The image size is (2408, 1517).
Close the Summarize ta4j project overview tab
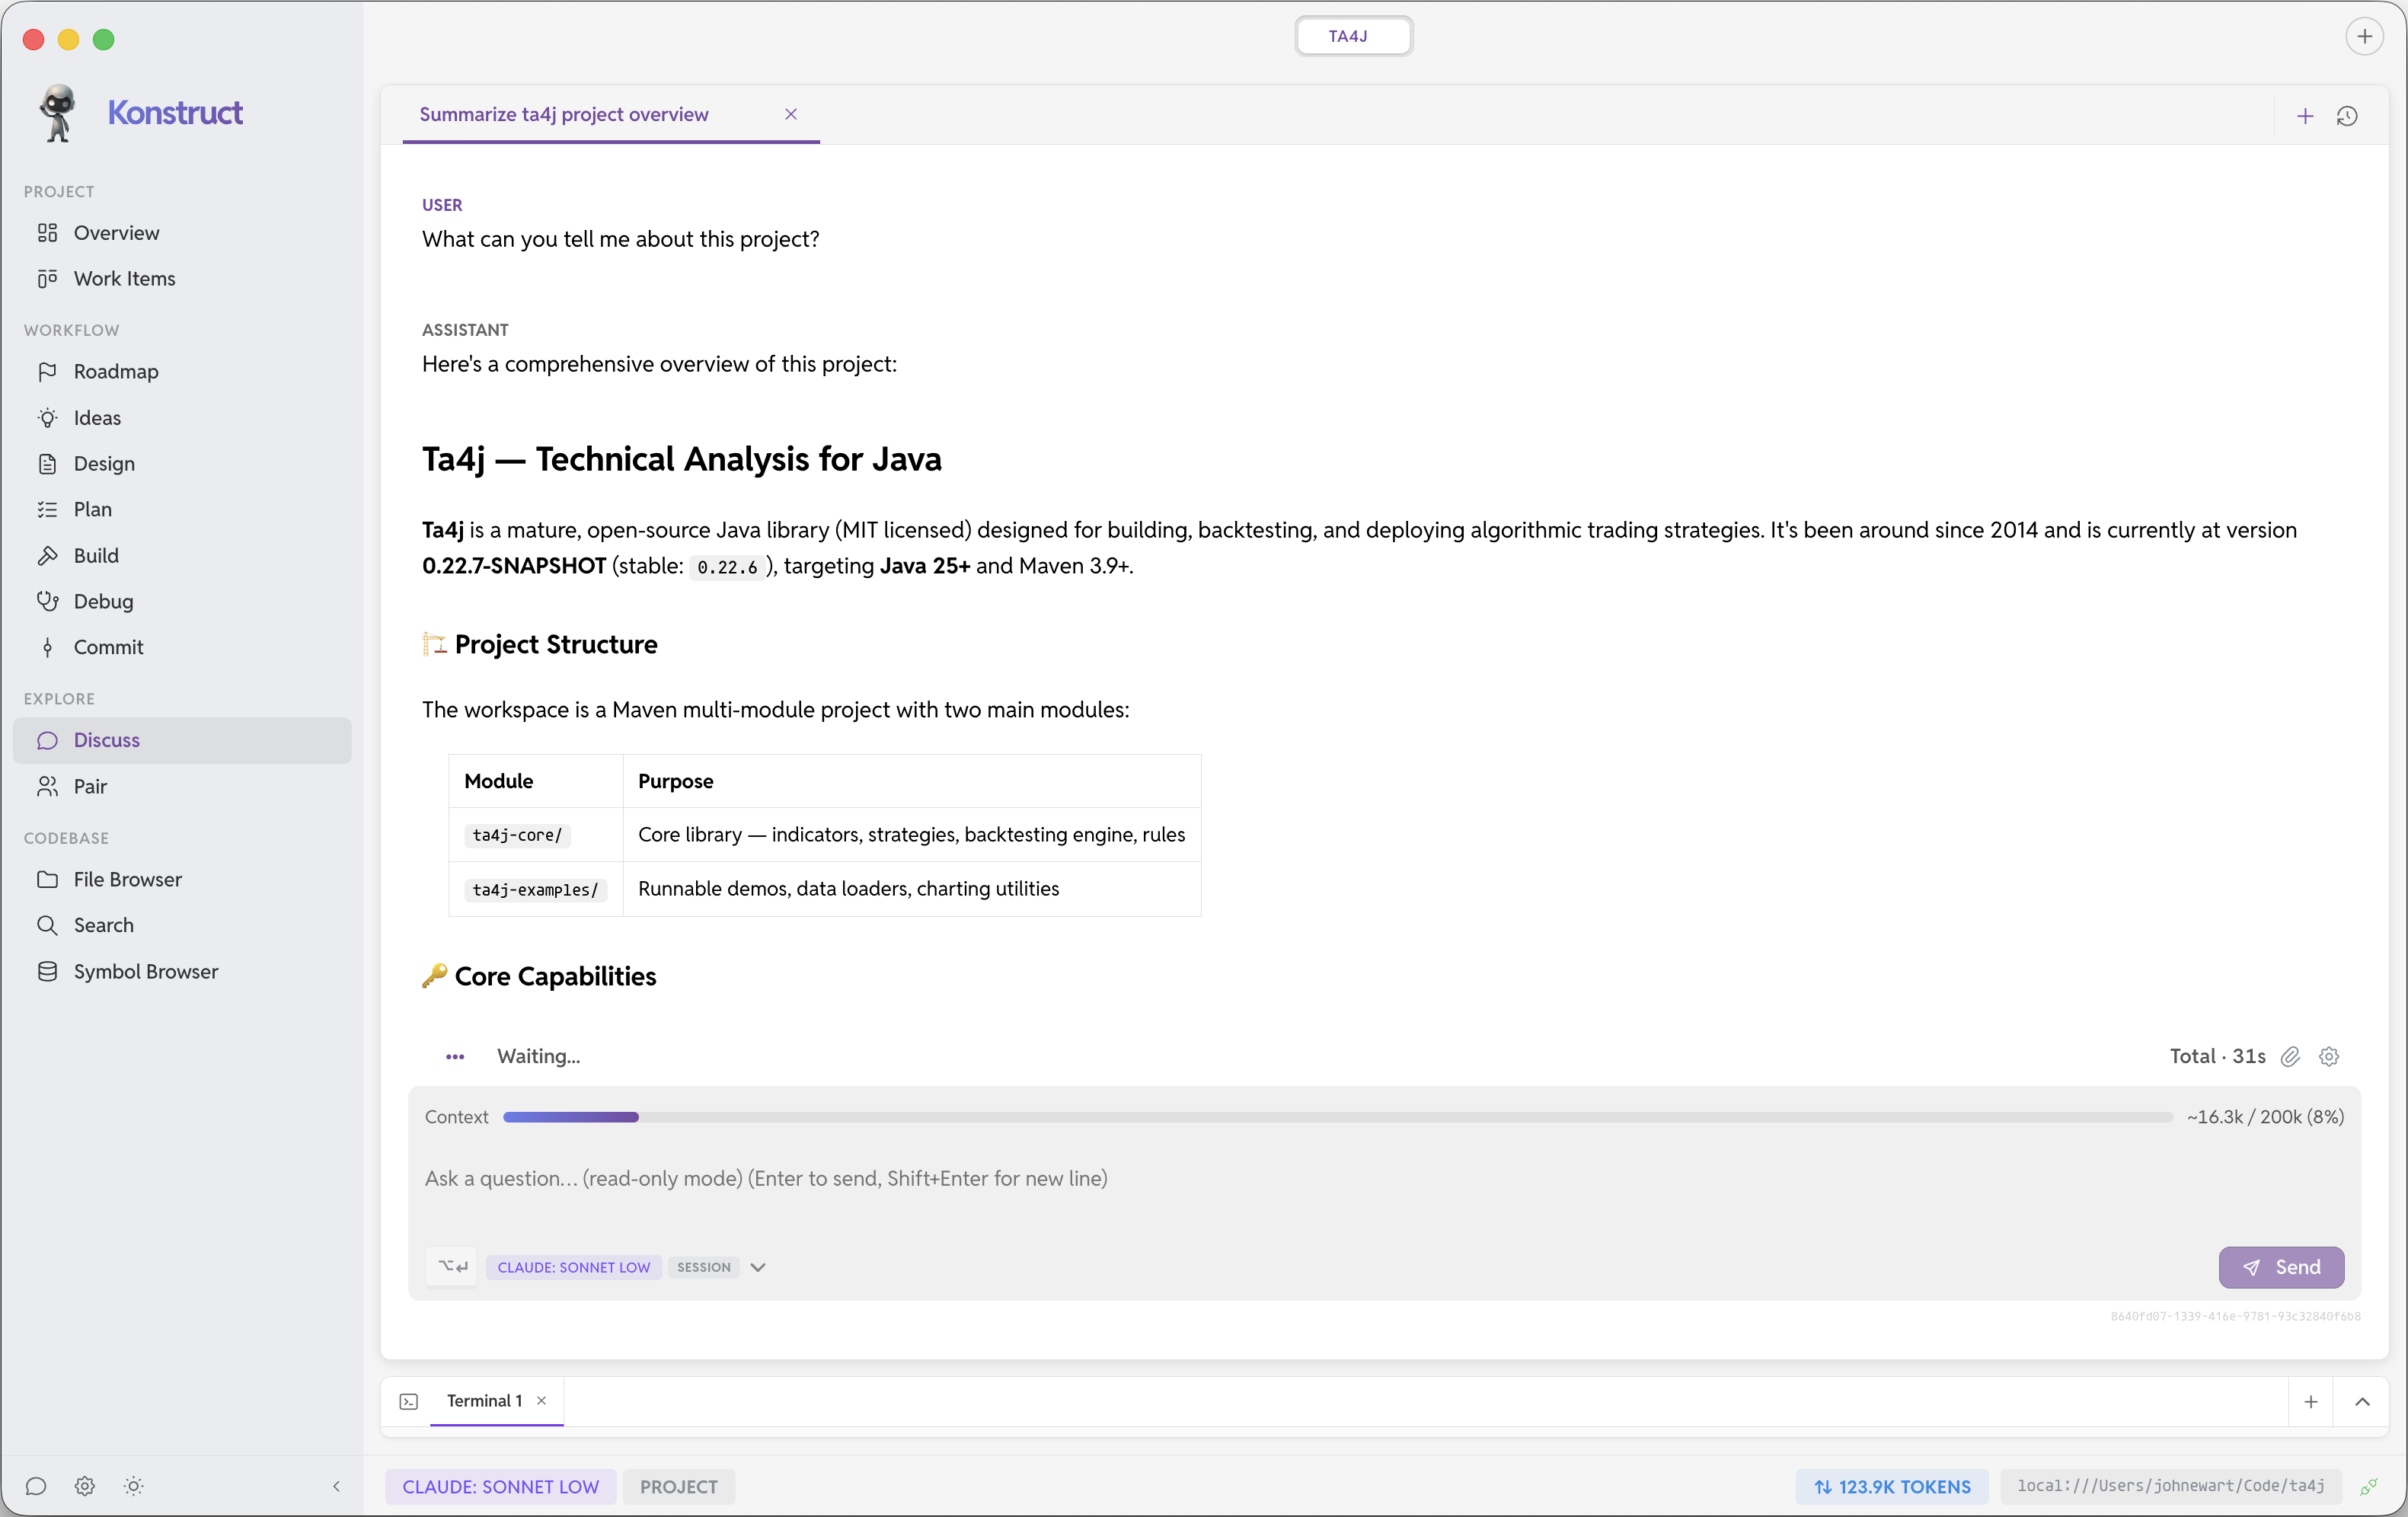[x=791, y=114]
